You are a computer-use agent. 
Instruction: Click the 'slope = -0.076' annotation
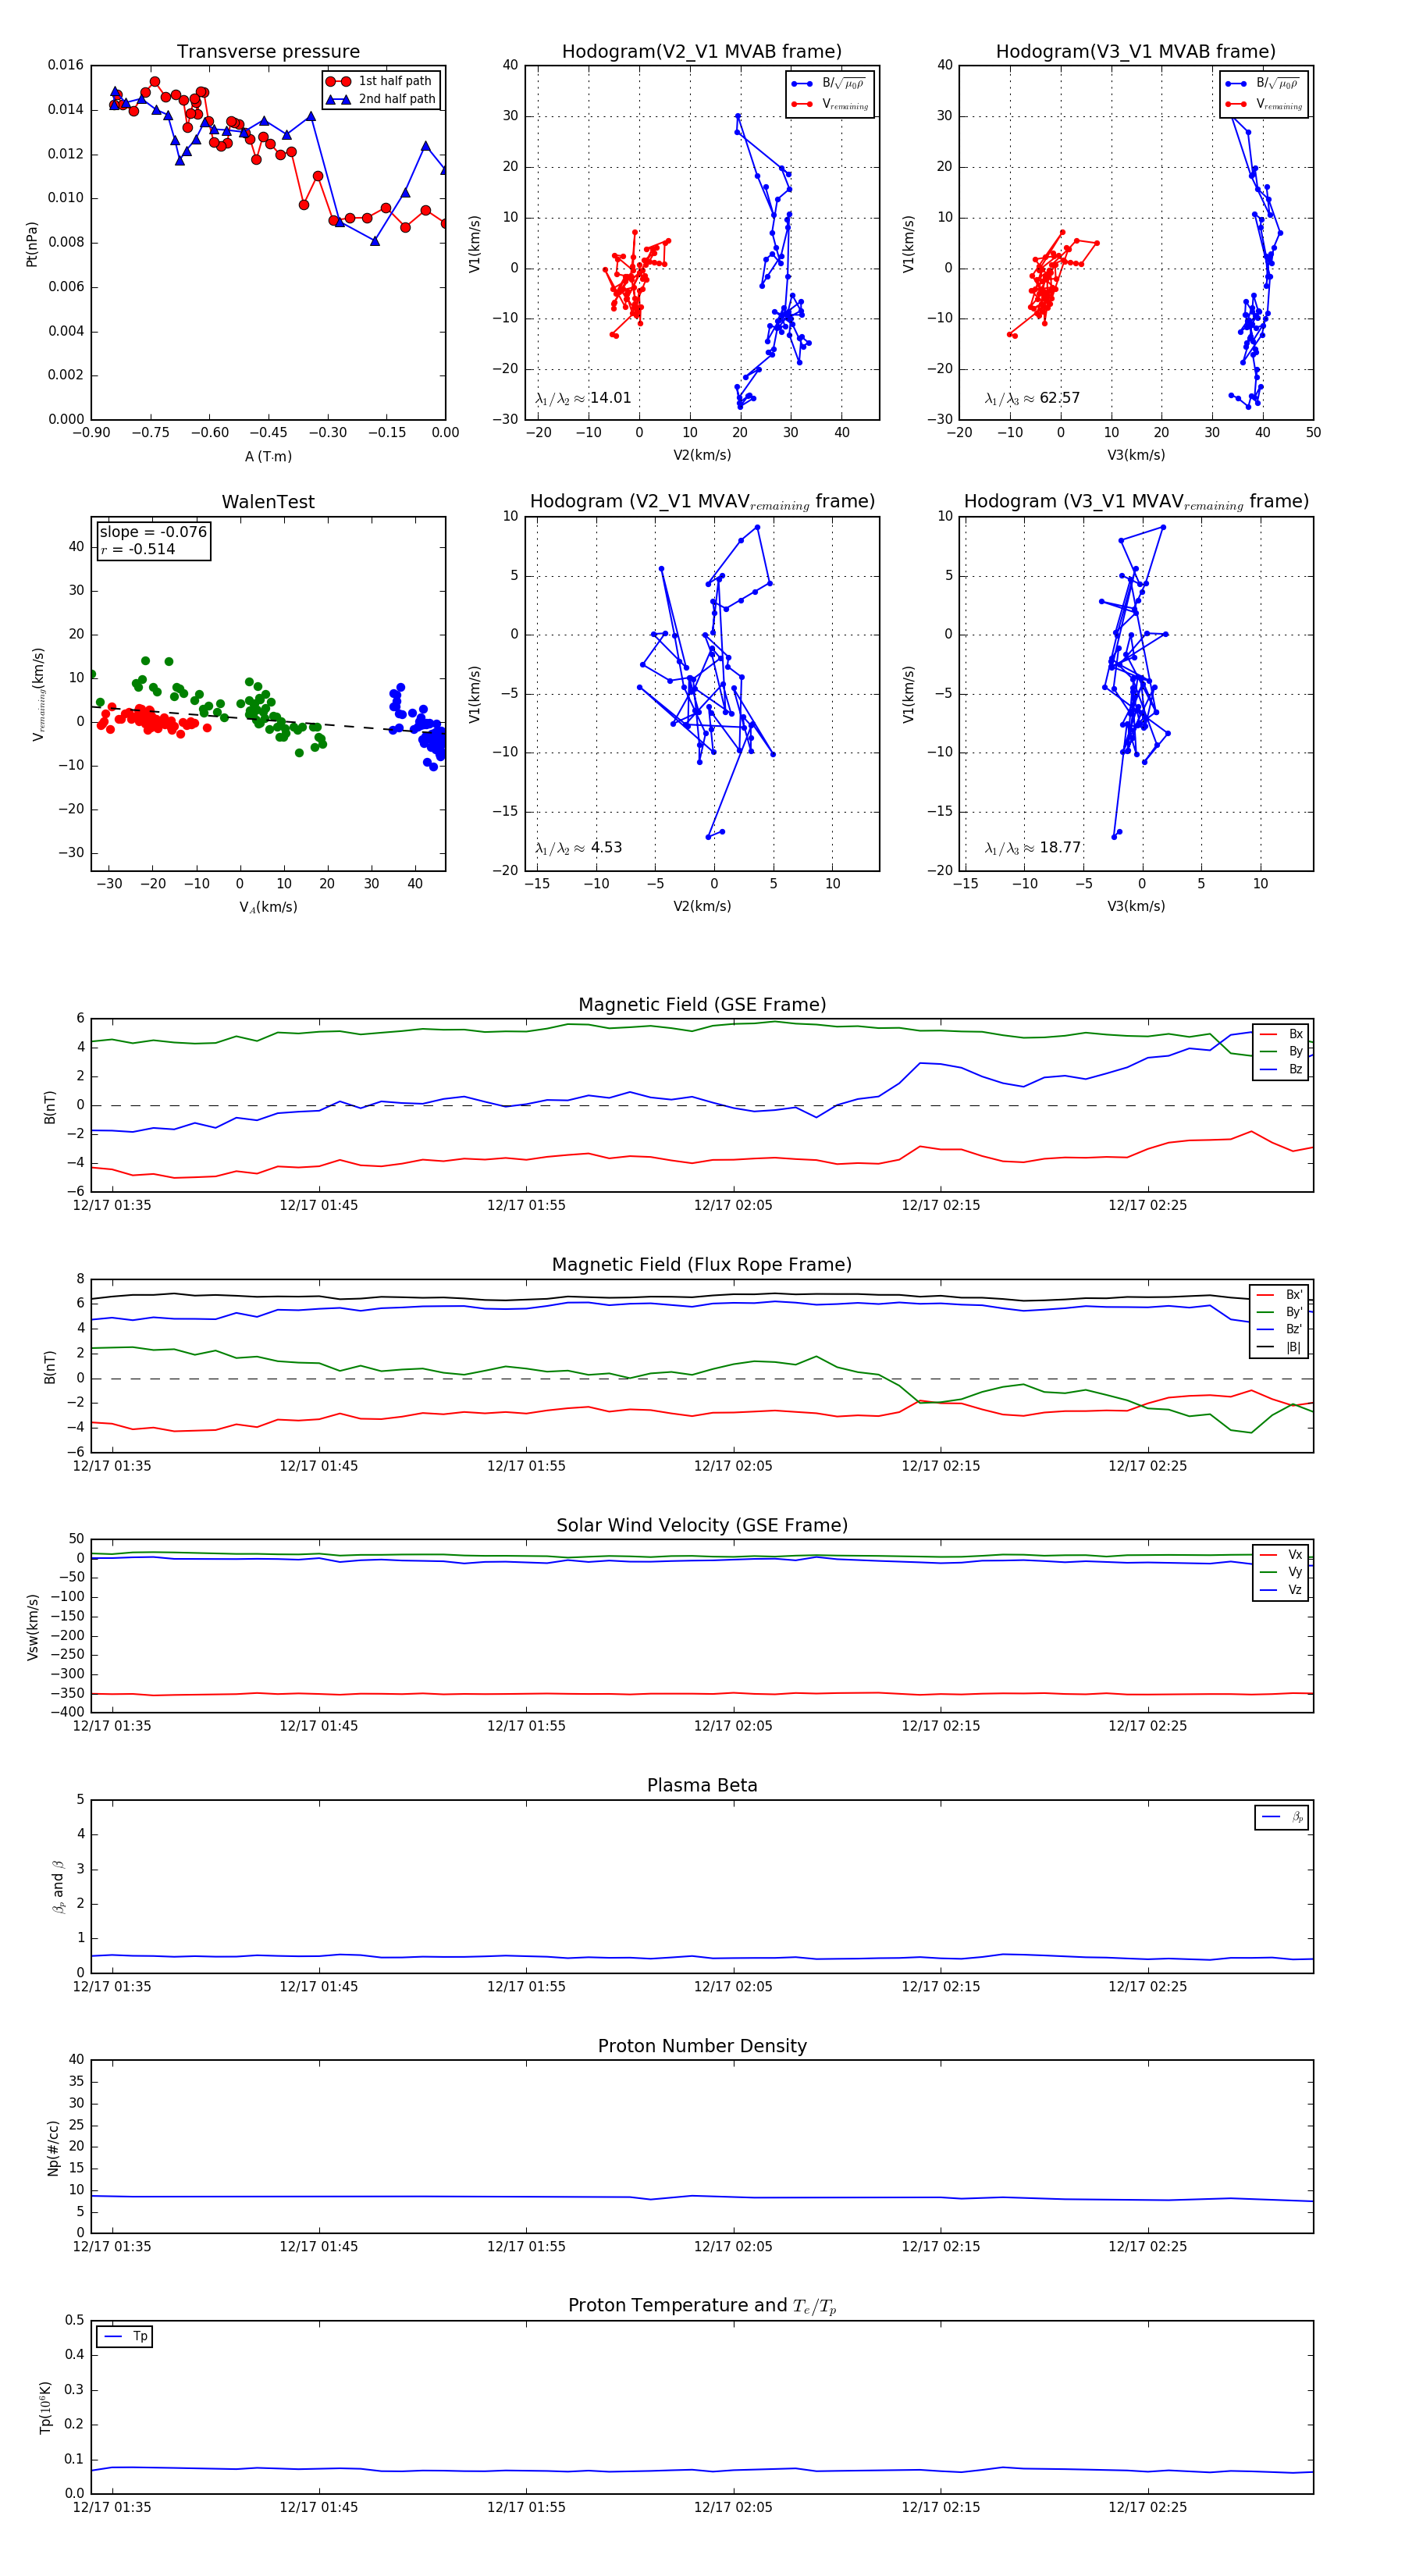(x=153, y=532)
